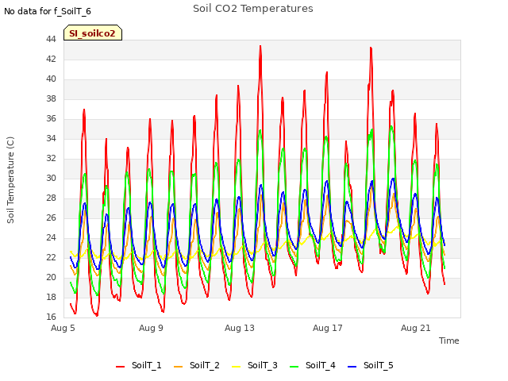The image size is (508, 381).
Task: Click the 34 y-axis tick label
Action: point(51,139)
